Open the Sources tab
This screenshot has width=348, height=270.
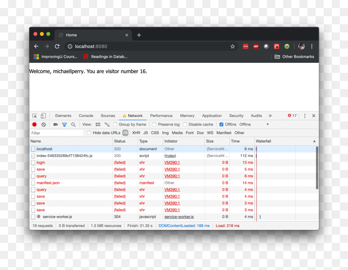(108, 116)
